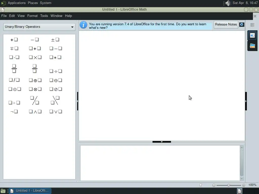Screen dimensions: 259x194
Task: Open the Window menu
Action: click(56, 16)
